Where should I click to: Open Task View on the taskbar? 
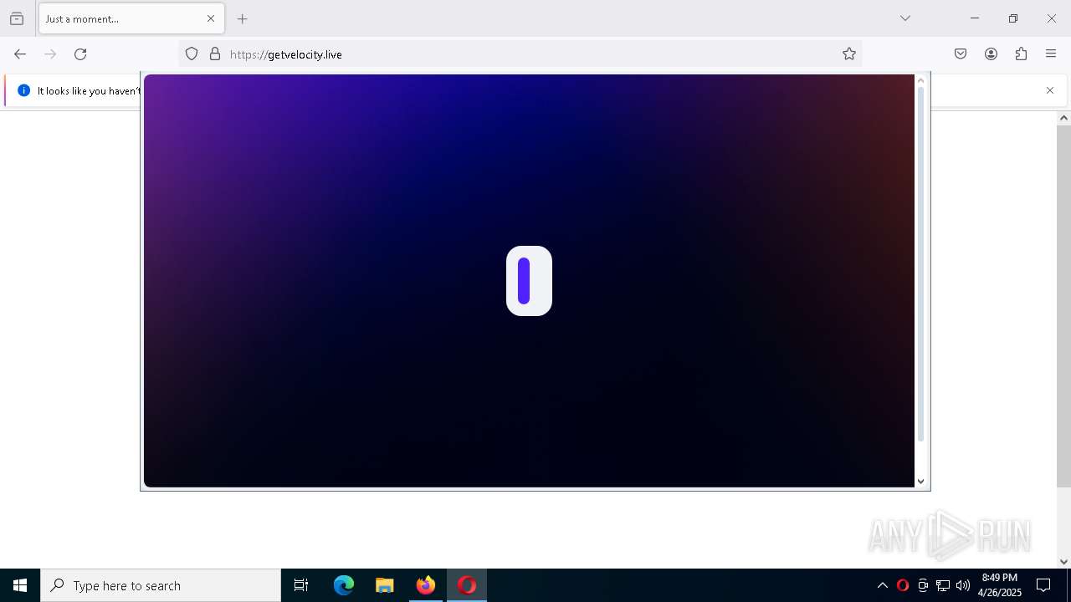pos(301,585)
